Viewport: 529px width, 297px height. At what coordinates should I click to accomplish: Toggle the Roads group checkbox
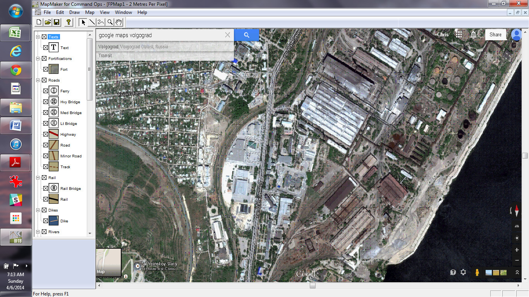[44, 80]
